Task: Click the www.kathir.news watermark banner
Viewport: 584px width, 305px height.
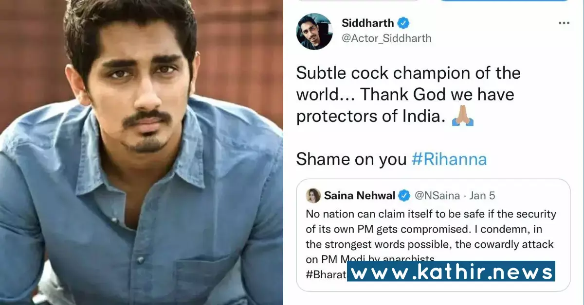Action: 451,271
